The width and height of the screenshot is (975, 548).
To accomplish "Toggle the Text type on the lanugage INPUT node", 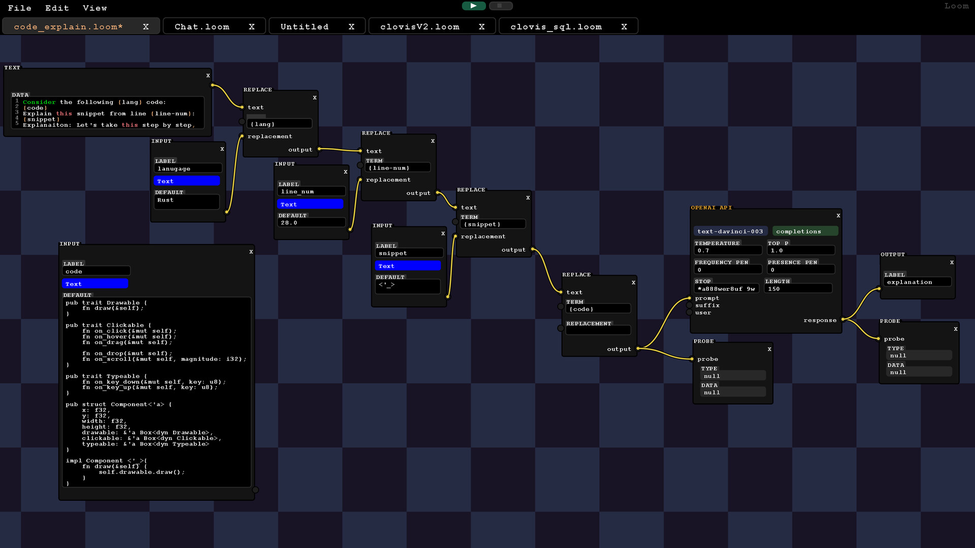I will 187,181.
